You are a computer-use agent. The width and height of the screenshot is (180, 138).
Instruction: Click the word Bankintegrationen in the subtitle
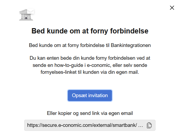coord(131,45)
